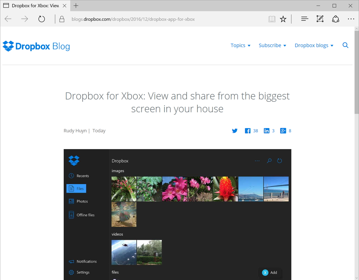Open Settings via the gear icon
The image size is (359, 280).
click(71, 272)
